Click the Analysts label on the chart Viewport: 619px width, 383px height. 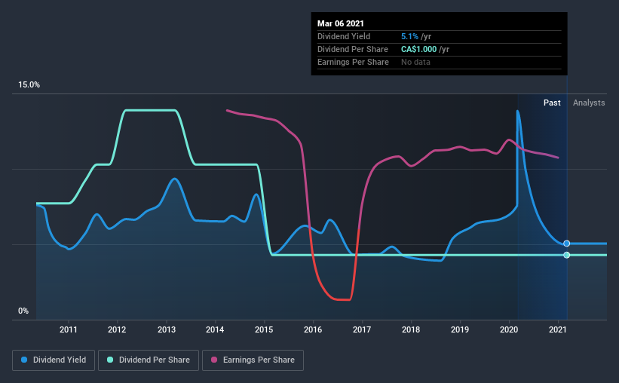pos(589,103)
